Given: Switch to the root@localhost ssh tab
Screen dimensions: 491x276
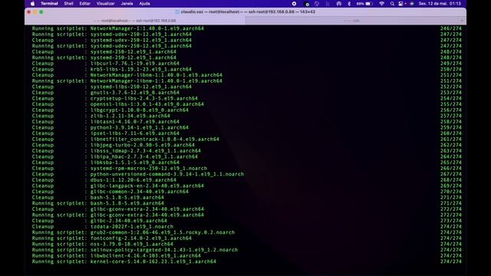Looking at the screenshot, I should (x=135, y=21).
